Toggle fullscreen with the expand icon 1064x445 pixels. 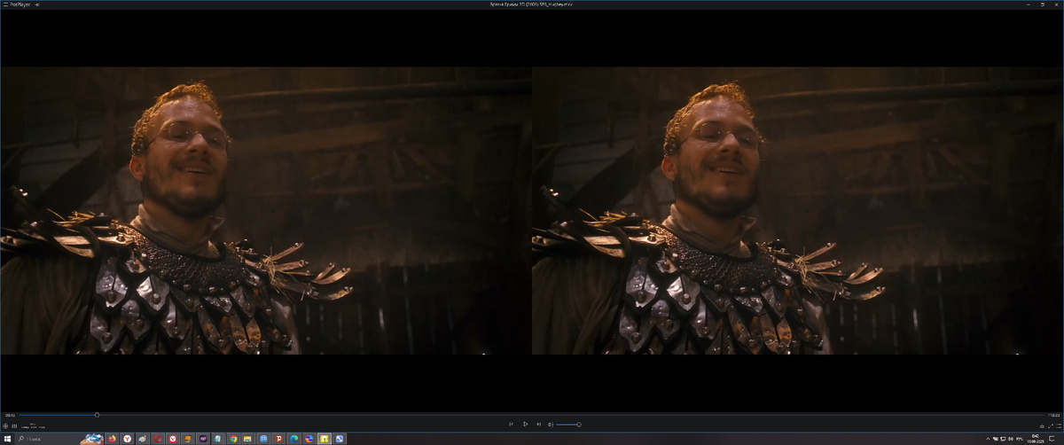tap(1050, 426)
